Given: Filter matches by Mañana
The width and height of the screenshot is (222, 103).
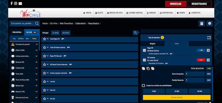Looking at the screenshot, I should (21, 38).
